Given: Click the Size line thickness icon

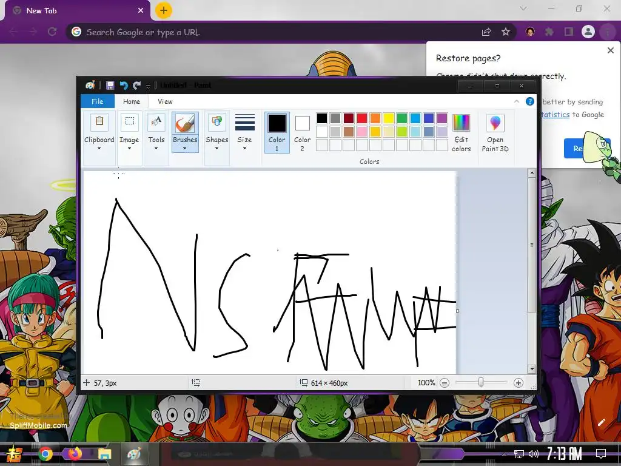Looking at the screenshot, I should coord(245,122).
